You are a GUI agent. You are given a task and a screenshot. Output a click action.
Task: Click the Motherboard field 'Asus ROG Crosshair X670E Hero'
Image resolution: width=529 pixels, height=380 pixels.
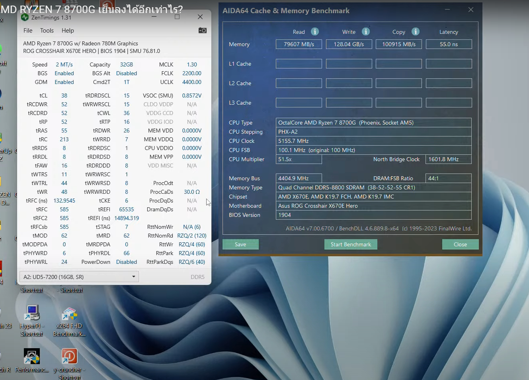(374, 206)
